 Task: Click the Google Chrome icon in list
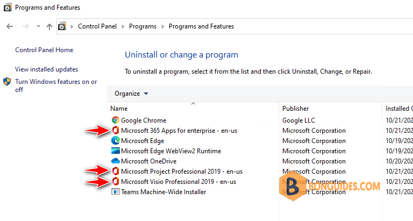point(116,120)
